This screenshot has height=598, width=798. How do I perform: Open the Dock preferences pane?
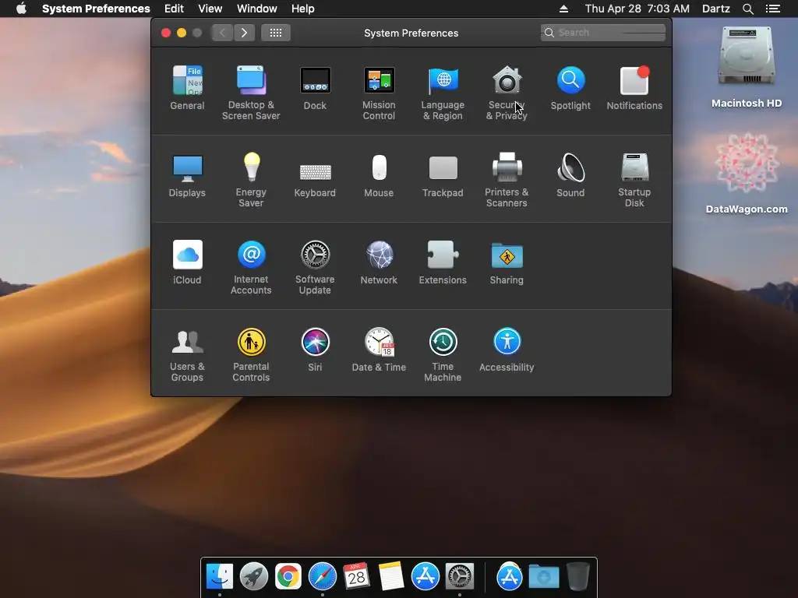tap(315, 87)
